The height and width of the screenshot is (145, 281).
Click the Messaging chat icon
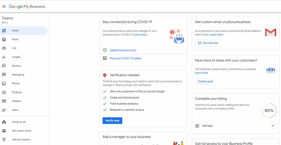click(4, 74)
